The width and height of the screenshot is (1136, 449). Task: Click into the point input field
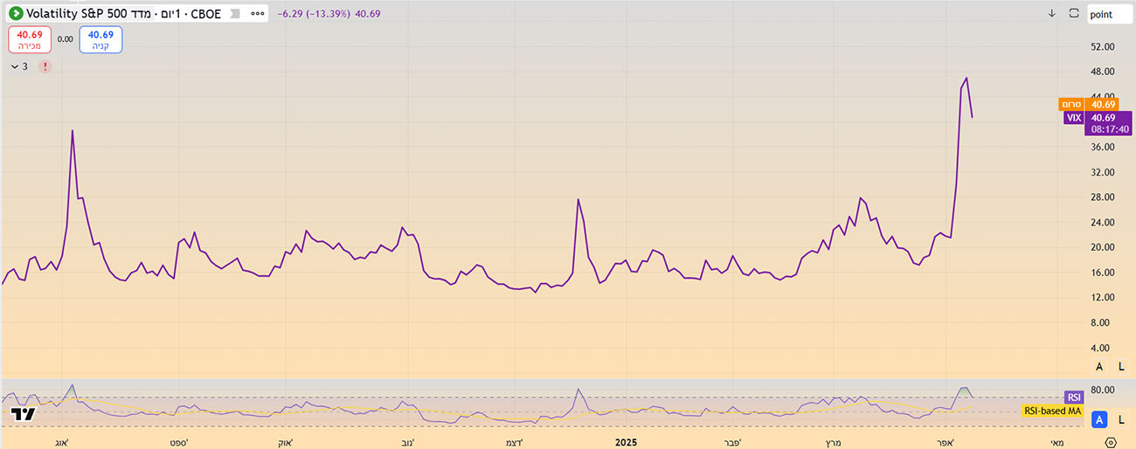(x=1111, y=14)
